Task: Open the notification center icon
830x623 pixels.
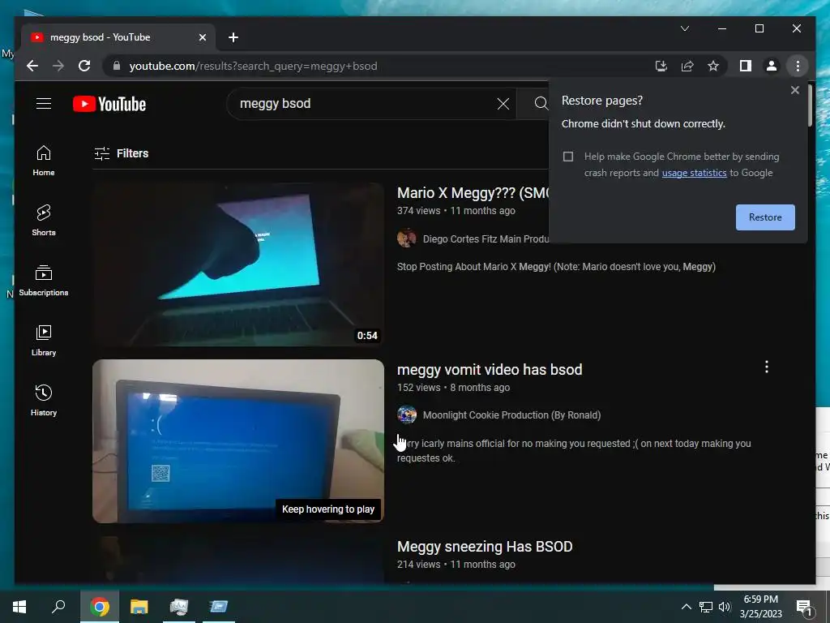Action: pyautogui.click(x=805, y=608)
